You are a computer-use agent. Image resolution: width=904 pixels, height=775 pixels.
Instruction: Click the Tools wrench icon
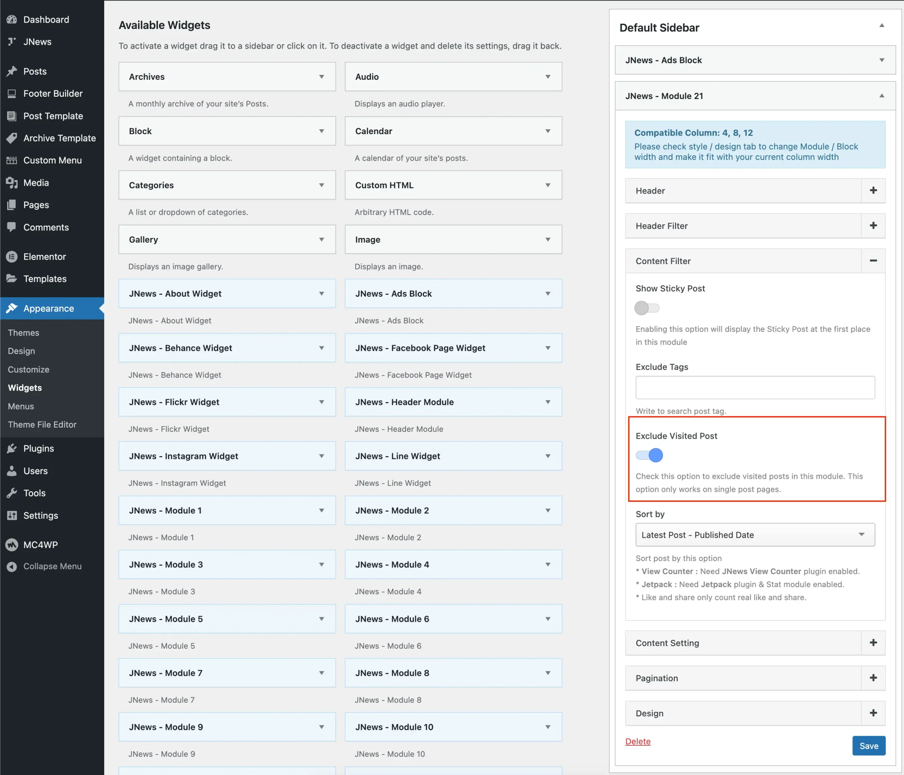(12, 493)
